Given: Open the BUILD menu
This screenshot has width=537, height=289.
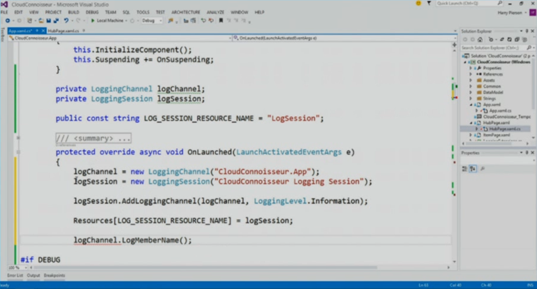Looking at the screenshot, I should (x=73, y=13).
